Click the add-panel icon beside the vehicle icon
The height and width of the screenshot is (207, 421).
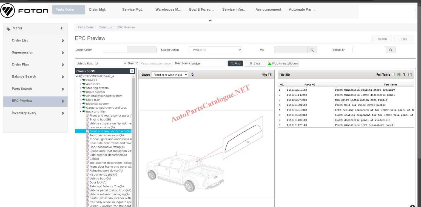[x=269, y=74]
